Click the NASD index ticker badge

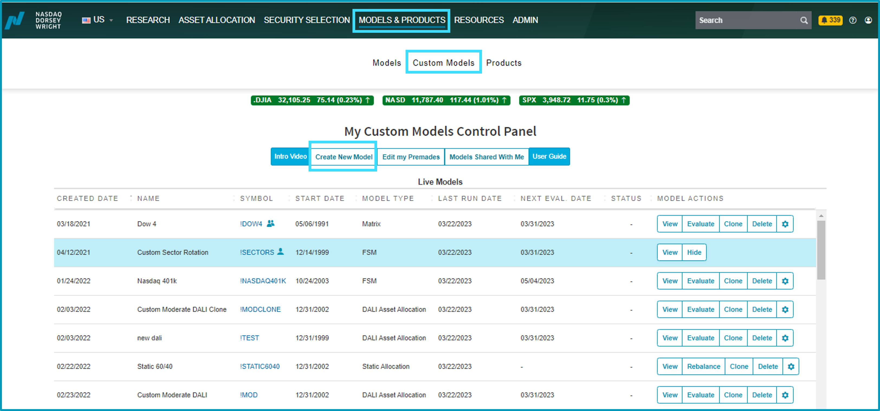(x=446, y=100)
